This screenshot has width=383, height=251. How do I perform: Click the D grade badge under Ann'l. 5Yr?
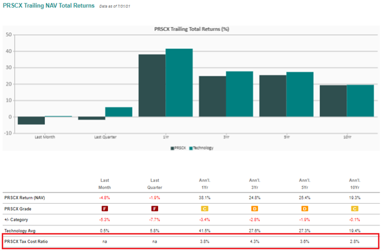[305, 209]
